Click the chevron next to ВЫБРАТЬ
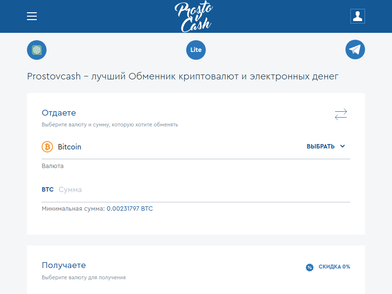392x294 pixels. coord(343,146)
